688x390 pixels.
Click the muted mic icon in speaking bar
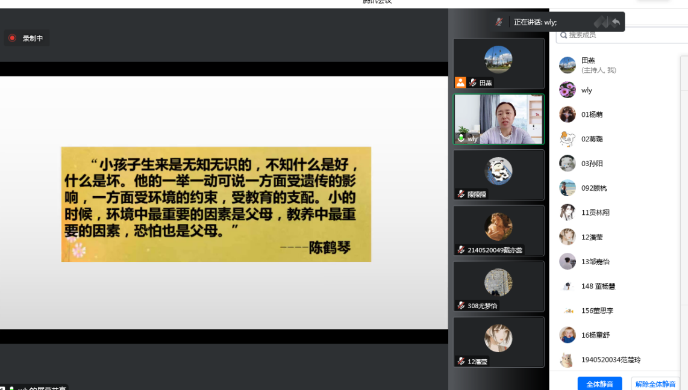pos(499,22)
